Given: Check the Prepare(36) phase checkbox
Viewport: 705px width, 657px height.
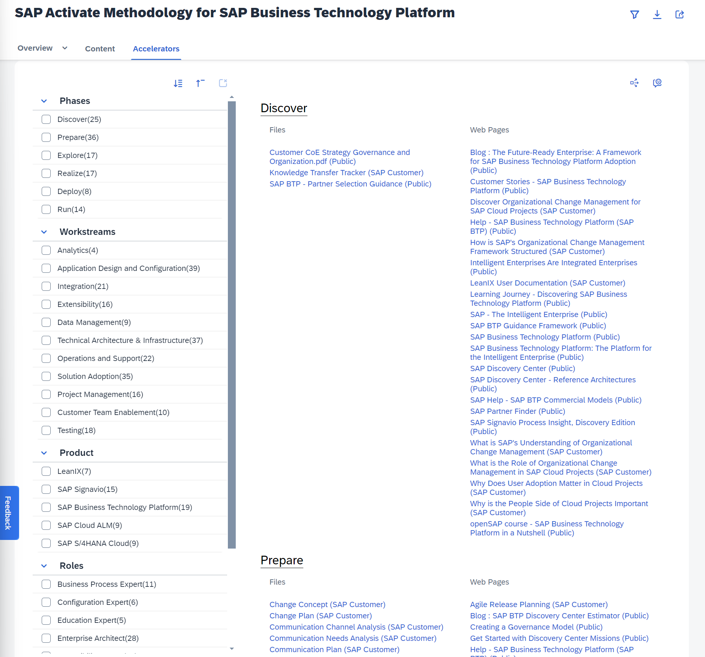Looking at the screenshot, I should click(46, 137).
